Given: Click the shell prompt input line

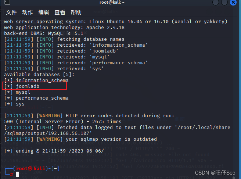Looking at the screenshot, I should 73,174.
